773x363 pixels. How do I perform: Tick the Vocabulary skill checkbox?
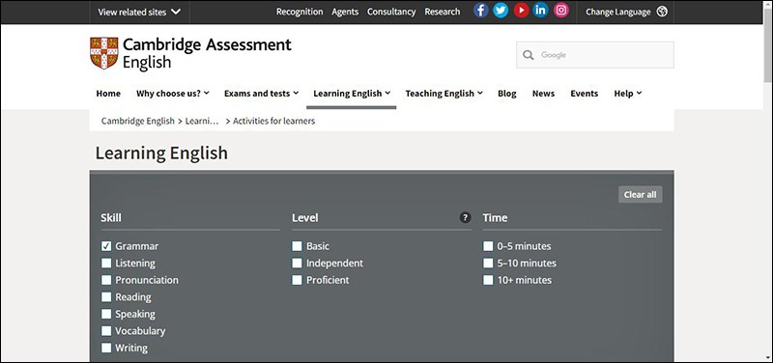pyautogui.click(x=106, y=331)
